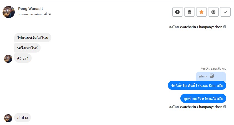Click the reply arrow next to รถบ้าน
Screen dimensions: 234x125
click(201, 68)
